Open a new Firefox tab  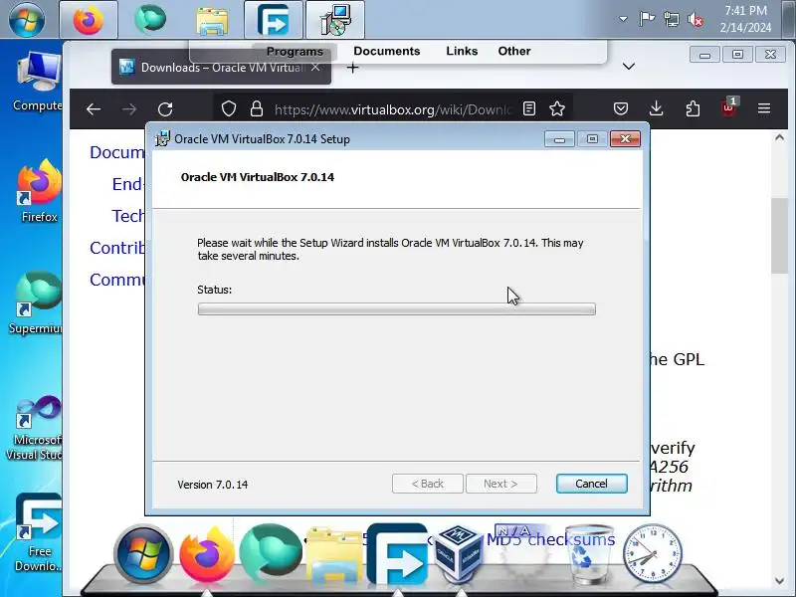click(353, 67)
